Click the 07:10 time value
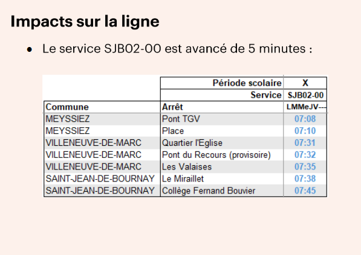Image resolution: width=361 pixels, height=255 pixels. pos(305,131)
